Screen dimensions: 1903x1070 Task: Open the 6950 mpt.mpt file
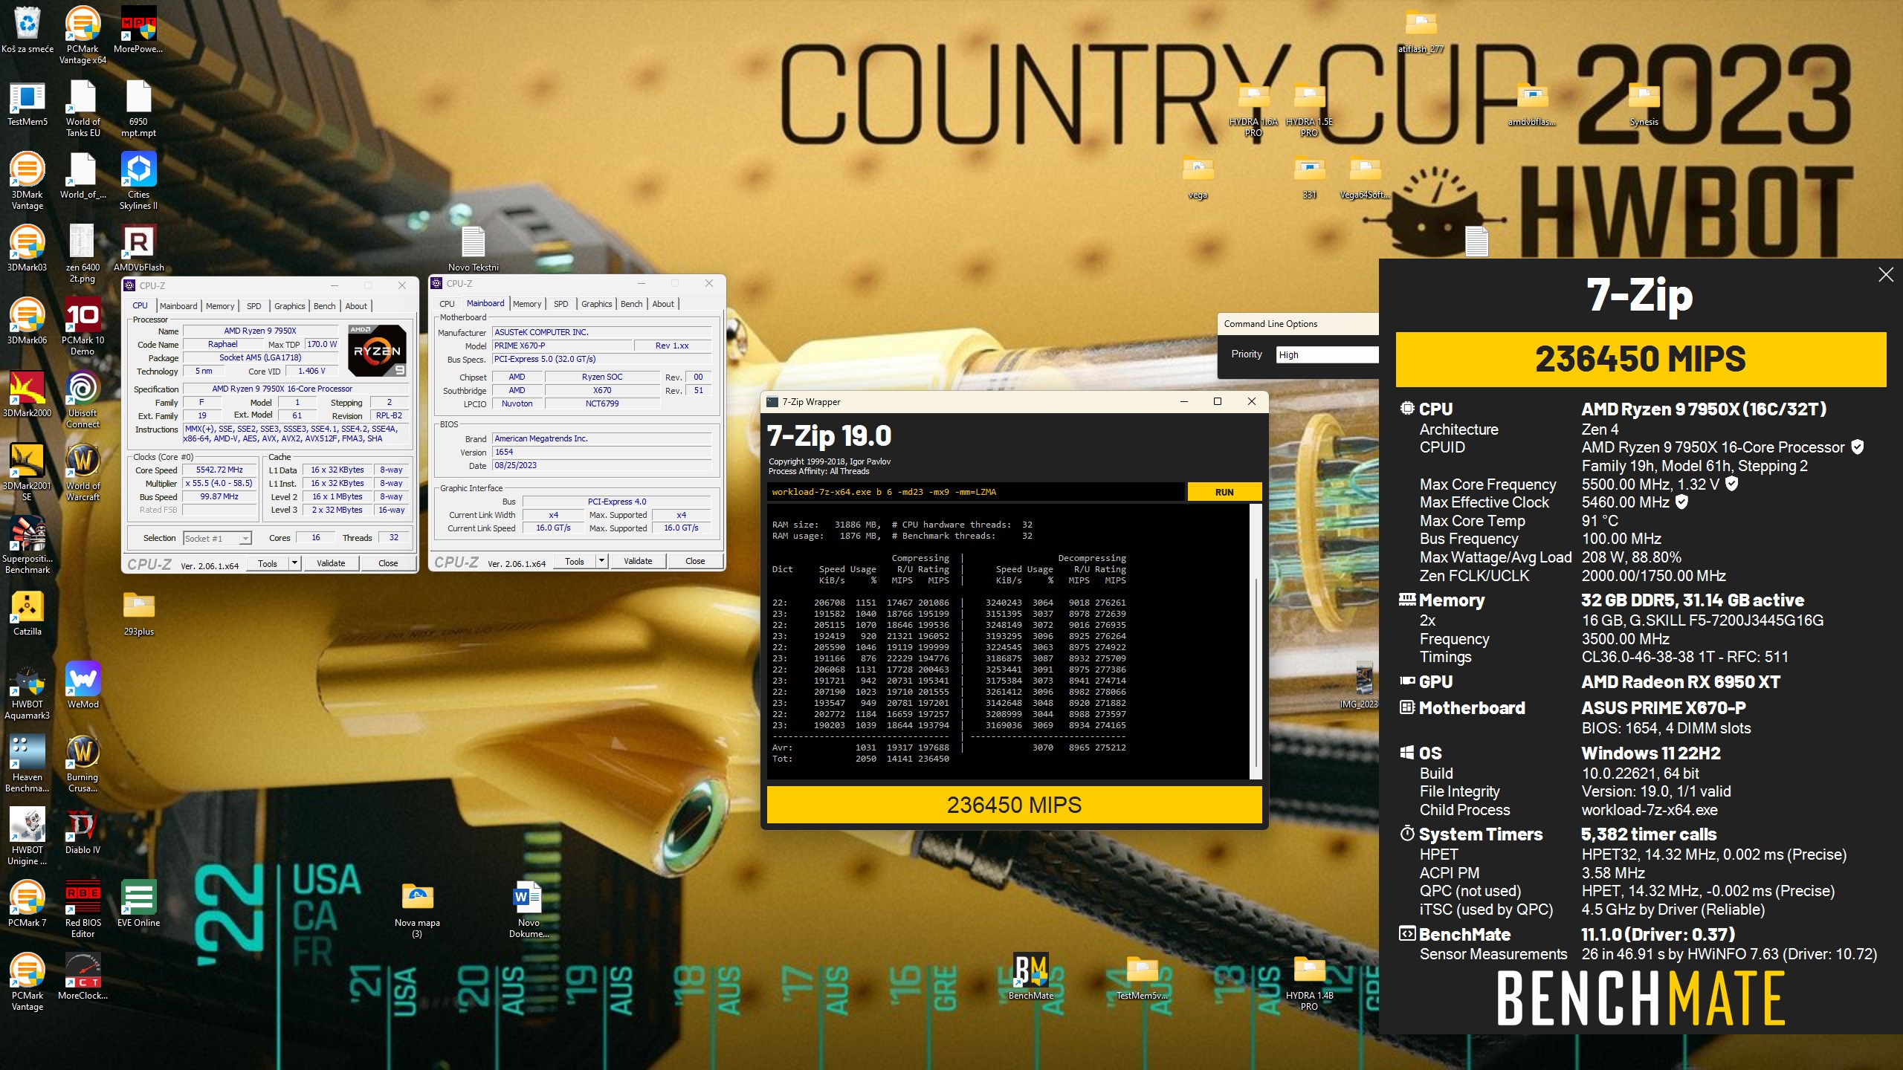coord(138,108)
